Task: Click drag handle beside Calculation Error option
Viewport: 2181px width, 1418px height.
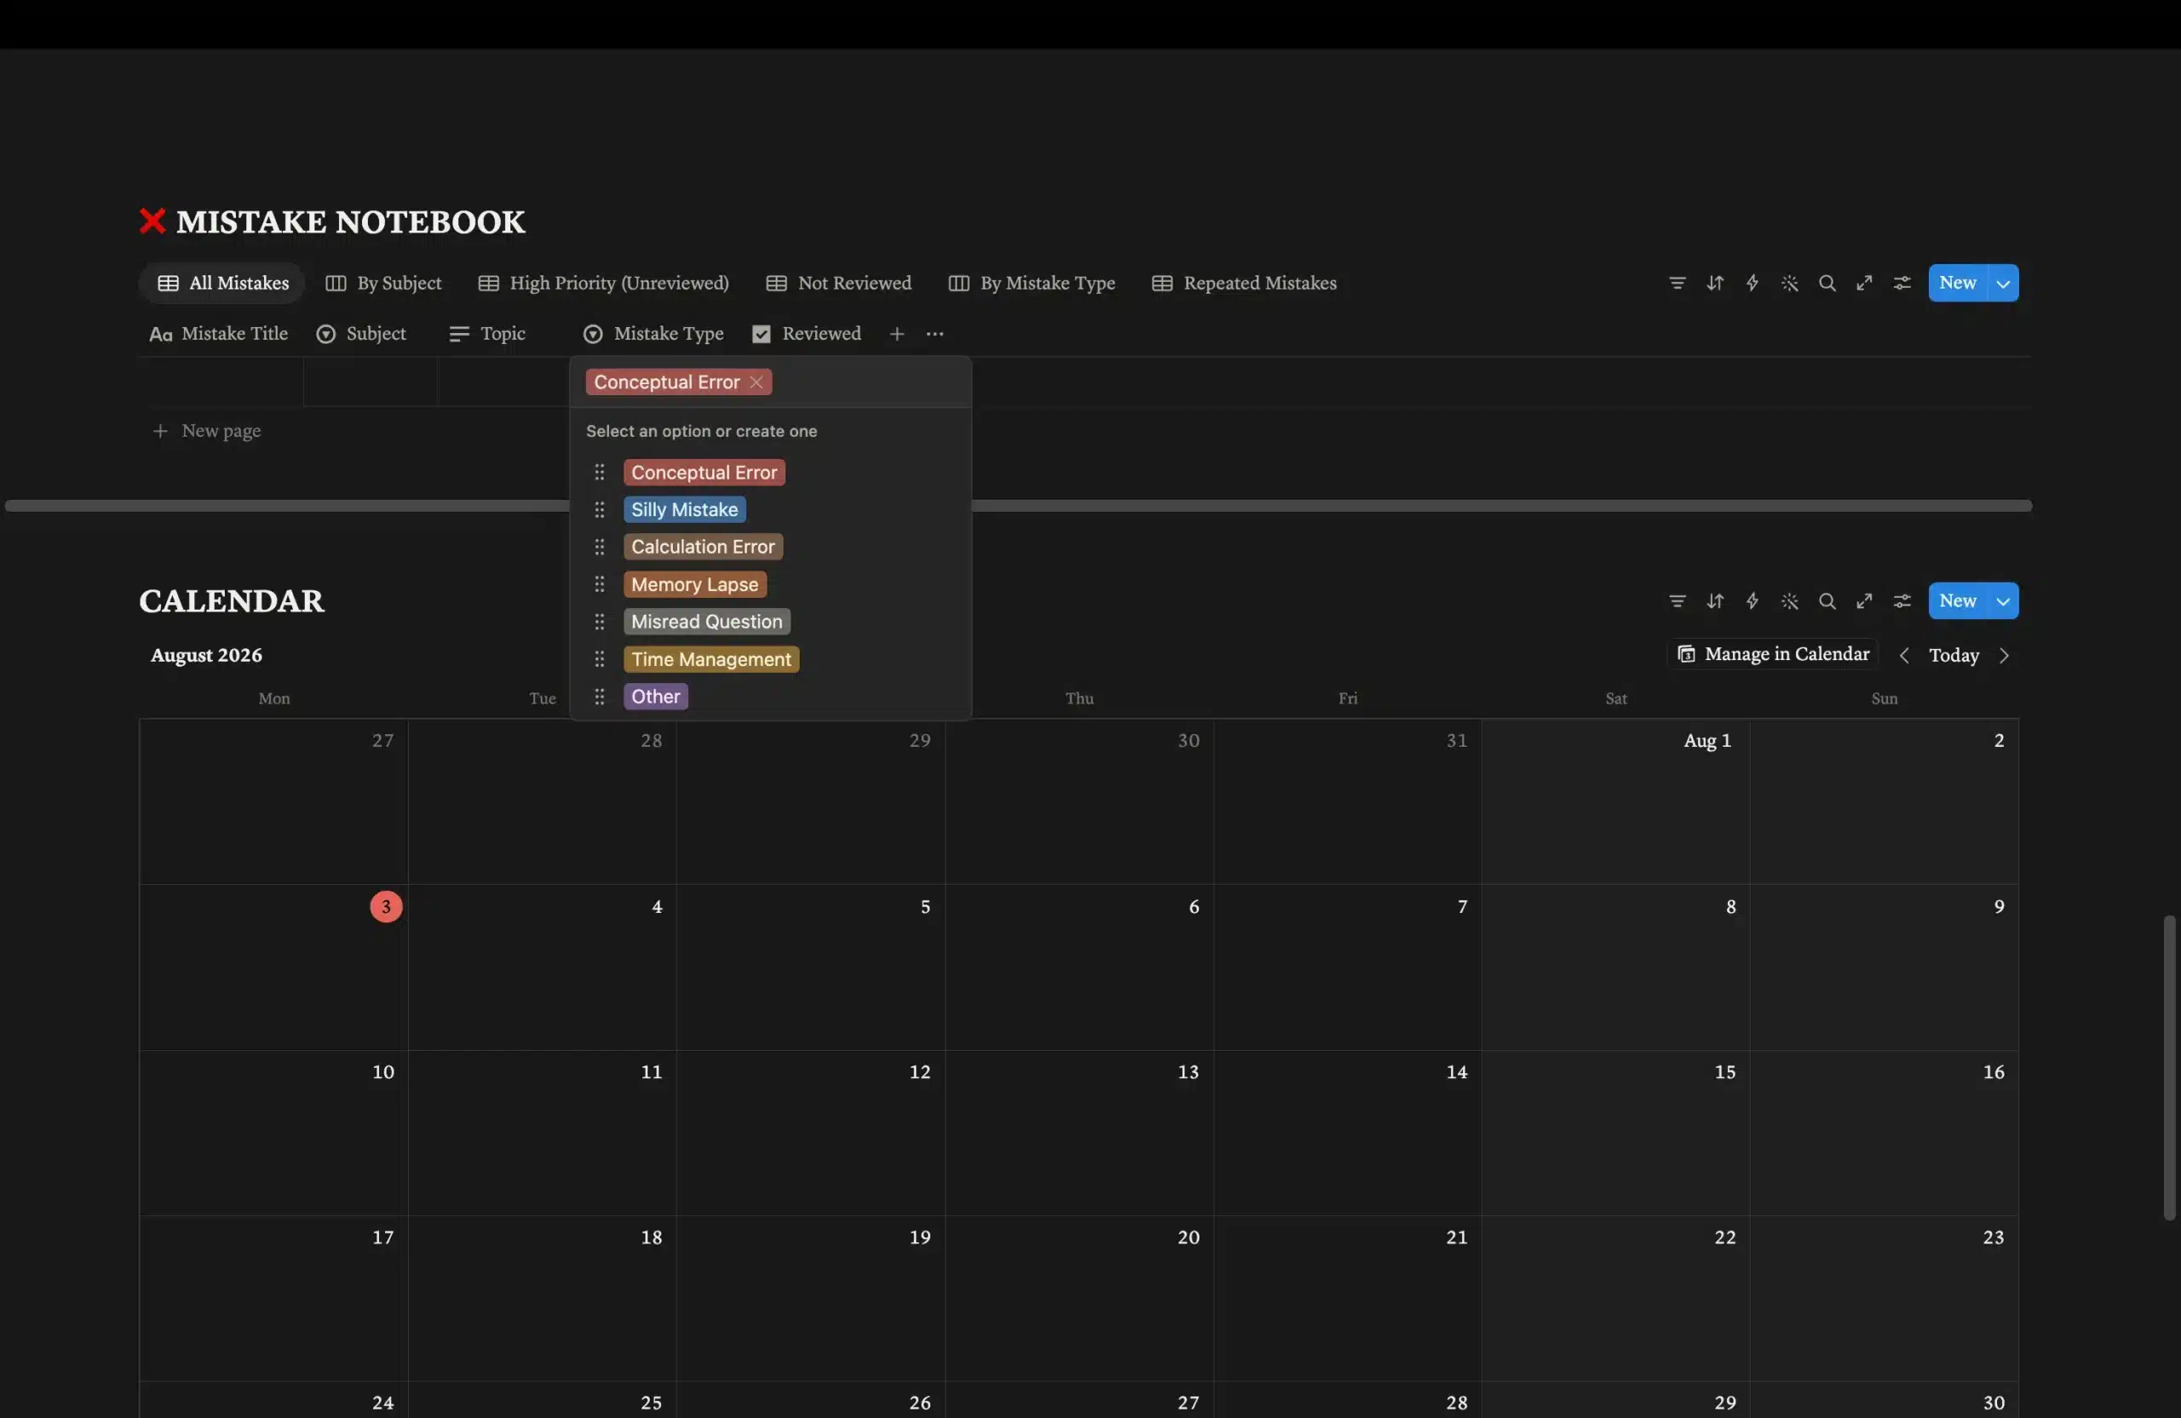Action: point(599,547)
